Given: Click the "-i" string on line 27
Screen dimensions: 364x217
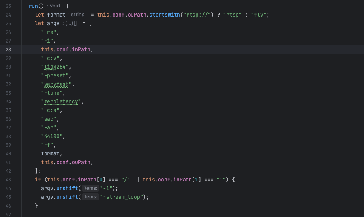Looking at the screenshot, I should [x=47, y=41].
